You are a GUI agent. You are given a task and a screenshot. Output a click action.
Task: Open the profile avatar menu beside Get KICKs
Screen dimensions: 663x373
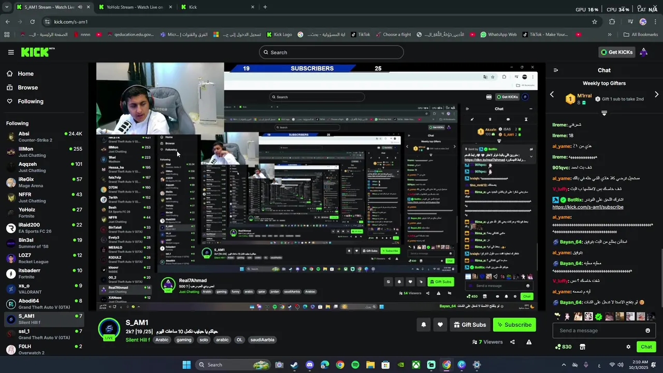tap(643, 52)
